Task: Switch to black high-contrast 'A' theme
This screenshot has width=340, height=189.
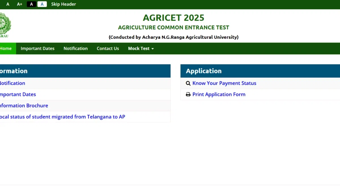Action: pos(31,4)
